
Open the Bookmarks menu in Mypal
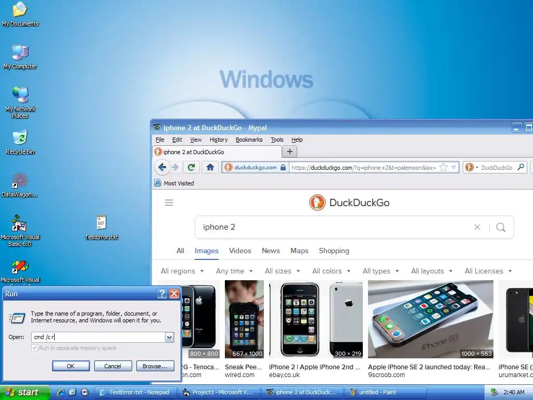pyautogui.click(x=249, y=140)
